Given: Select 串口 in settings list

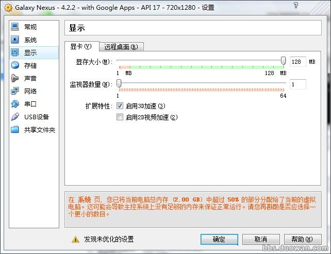Looking at the screenshot, I should click(x=34, y=104).
